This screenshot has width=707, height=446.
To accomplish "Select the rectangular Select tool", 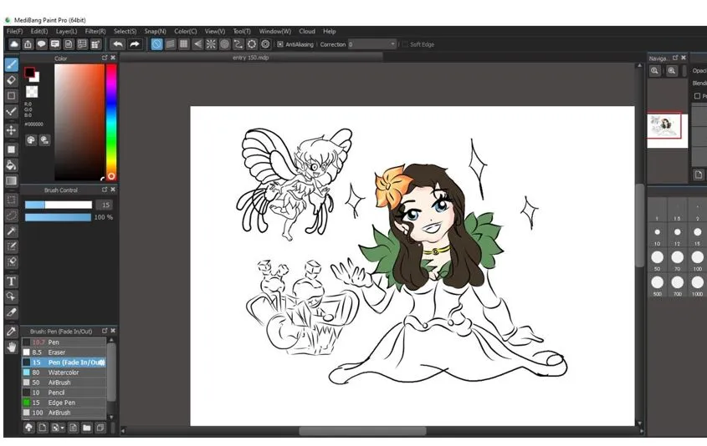I will click(12, 200).
